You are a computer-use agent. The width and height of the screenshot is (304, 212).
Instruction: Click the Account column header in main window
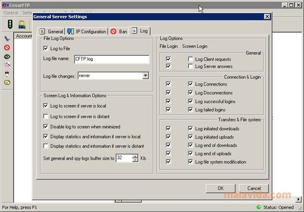tap(23, 36)
